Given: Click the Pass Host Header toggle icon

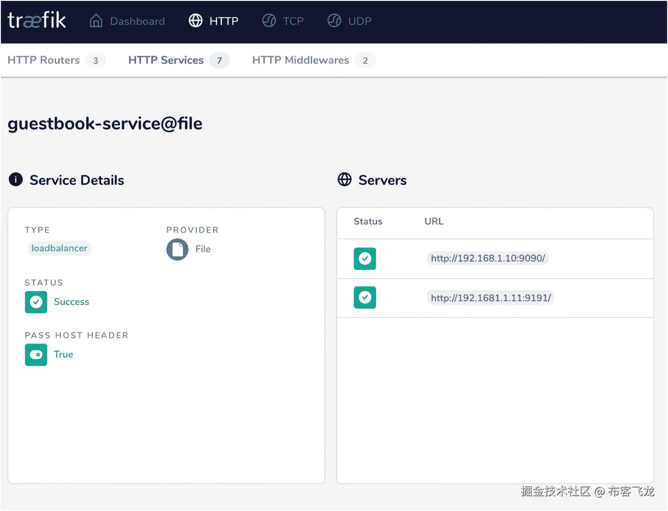Looking at the screenshot, I should point(36,355).
